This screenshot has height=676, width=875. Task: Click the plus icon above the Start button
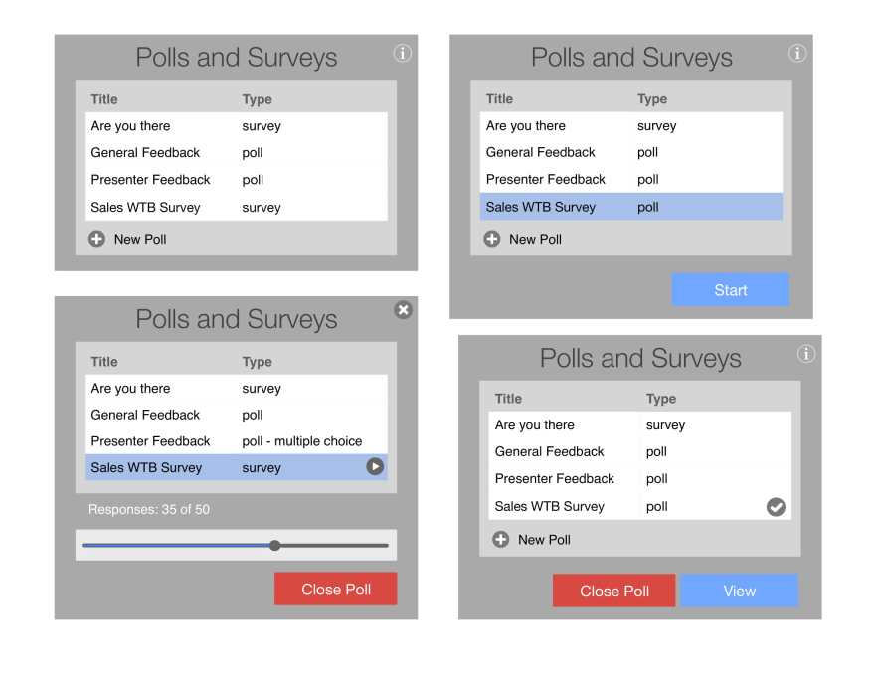(x=492, y=239)
